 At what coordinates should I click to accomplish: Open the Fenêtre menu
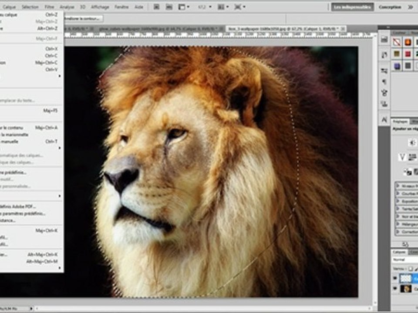tap(121, 7)
